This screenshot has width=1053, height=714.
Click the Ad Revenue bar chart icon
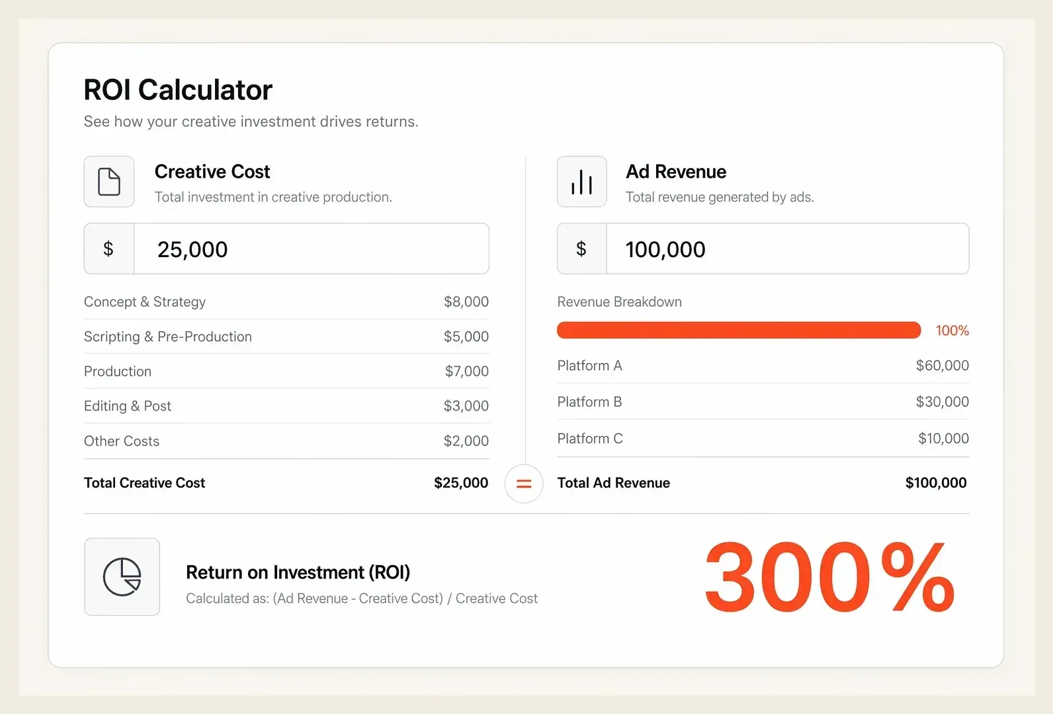pyautogui.click(x=582, y=182)
